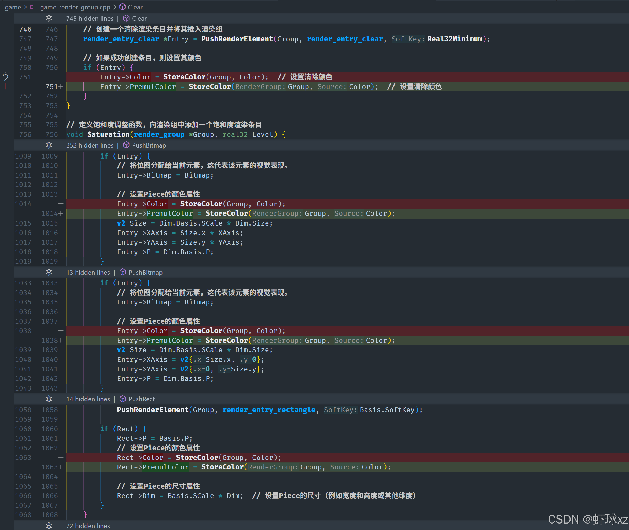This screenshot has height=530, width=629.
Task: Click the minus marker on deleted line 1063
Action: [x=61, y=457]
